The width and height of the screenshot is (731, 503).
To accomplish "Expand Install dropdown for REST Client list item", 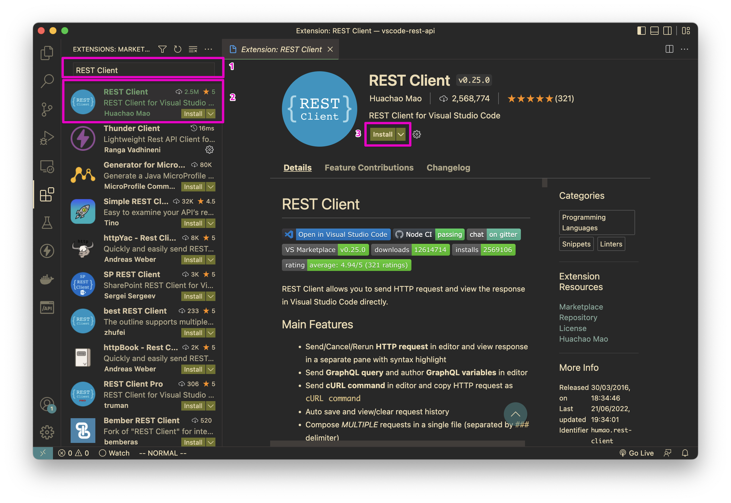I will (211, 114).
